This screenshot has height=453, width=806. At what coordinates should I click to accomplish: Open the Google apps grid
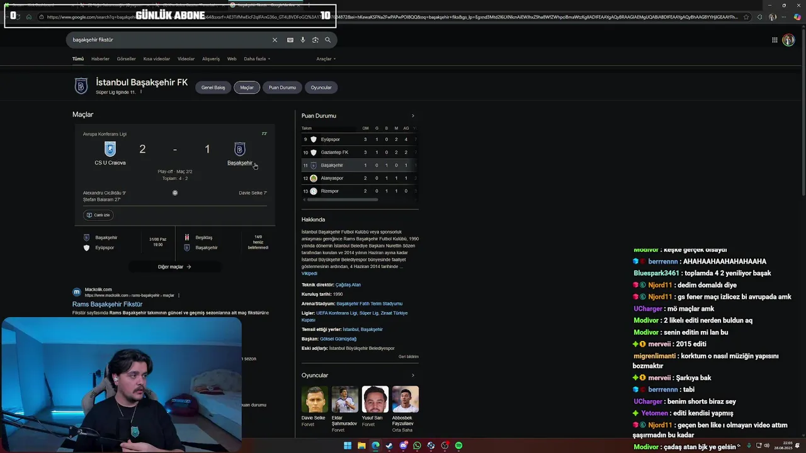775,40
